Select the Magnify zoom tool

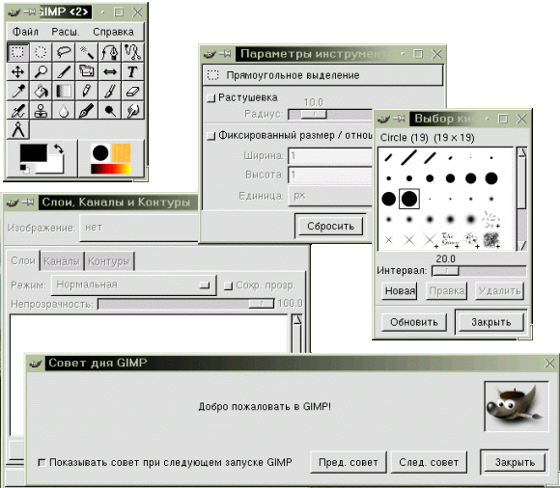[x=41, y=71]
